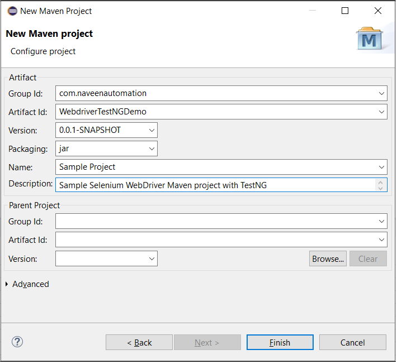Click the 'New Maven project' heading text
The image size is (397, 364).
tap(49, 33)
